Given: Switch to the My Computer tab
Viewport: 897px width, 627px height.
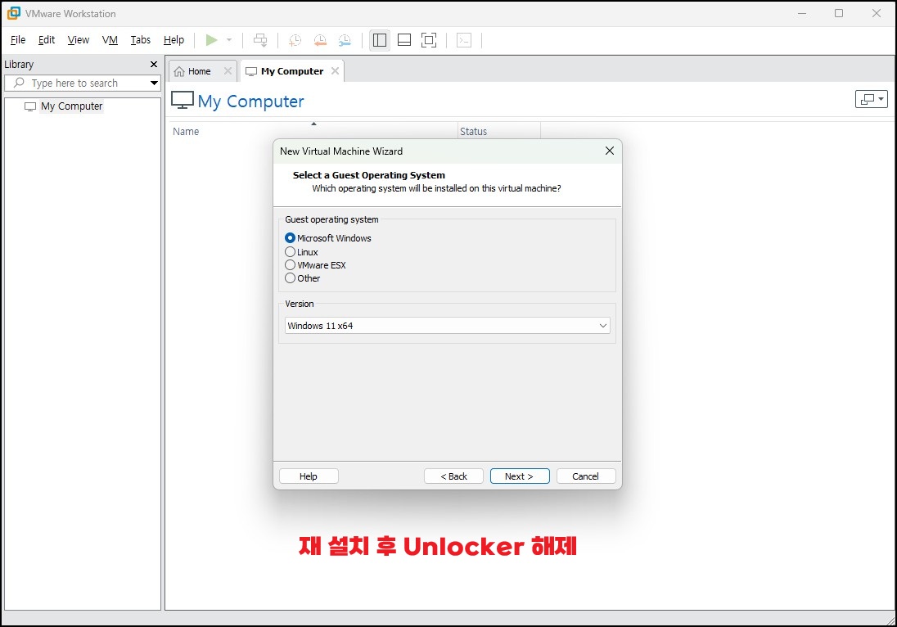Looking at the screenshot, I should [x=292, y=71].
